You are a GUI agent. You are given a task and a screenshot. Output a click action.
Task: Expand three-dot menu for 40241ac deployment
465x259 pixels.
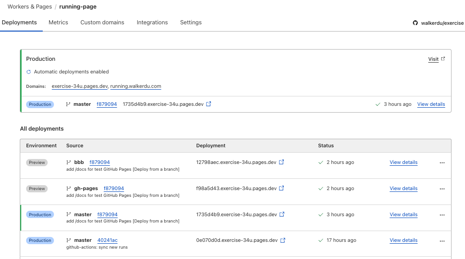(x=442, y=241)
